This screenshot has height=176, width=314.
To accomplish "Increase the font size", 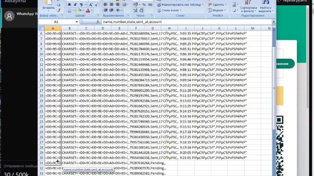I will 91,4.
